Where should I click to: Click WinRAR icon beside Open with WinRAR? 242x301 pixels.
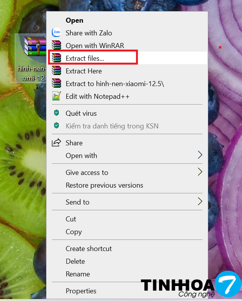[56, 46]
